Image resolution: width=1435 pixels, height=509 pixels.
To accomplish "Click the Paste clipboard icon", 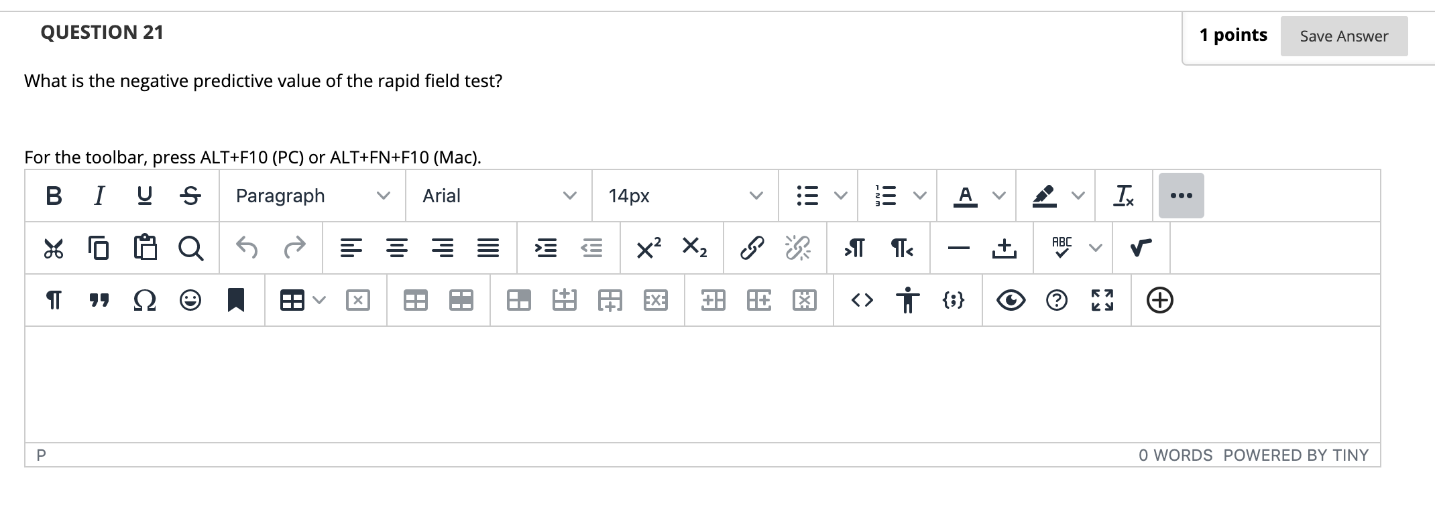I will 145,248.
